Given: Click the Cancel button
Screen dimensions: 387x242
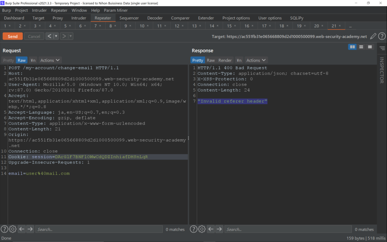Looking at the screenshot, I should coord(34,36).
